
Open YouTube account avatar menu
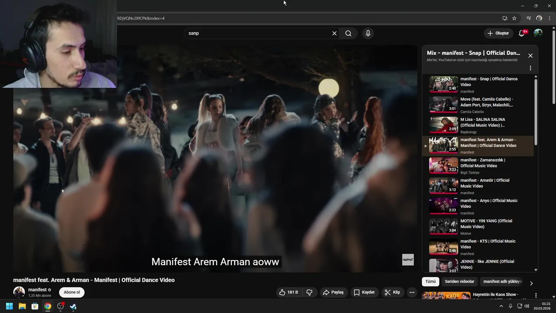[538, 33]
